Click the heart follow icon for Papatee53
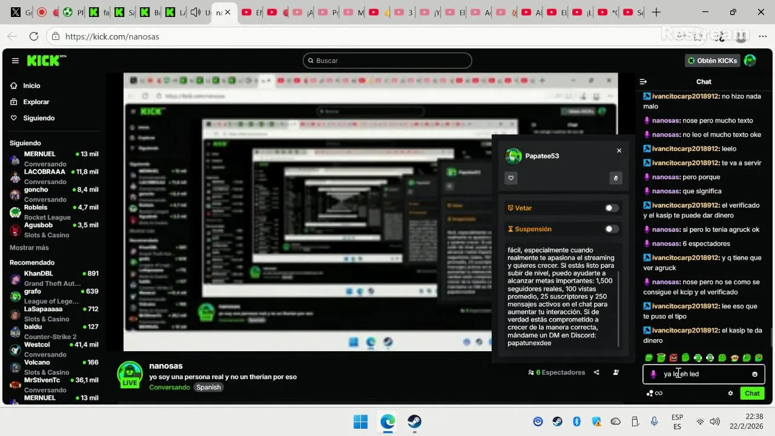 click(x=511, y=178)
